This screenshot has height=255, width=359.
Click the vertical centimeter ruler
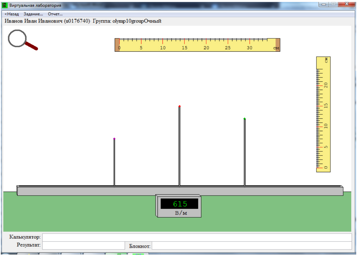click(x=323, y=114)
